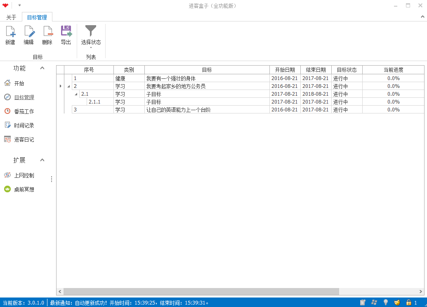Sort by the 当前进度 column header

point(394,70)
